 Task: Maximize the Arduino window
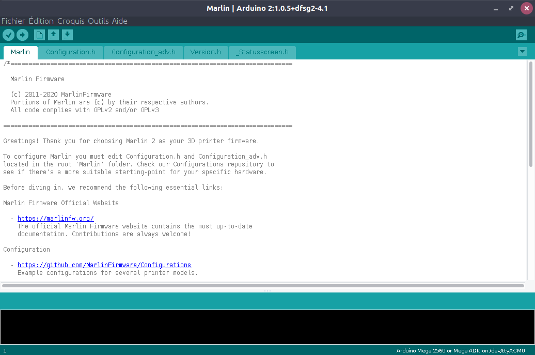tap(511, 9)
